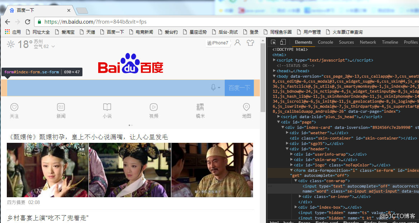Screen dimensions: 419x223
Task: Expand the div class se-inner node
Action: click(x=300, y=196)
